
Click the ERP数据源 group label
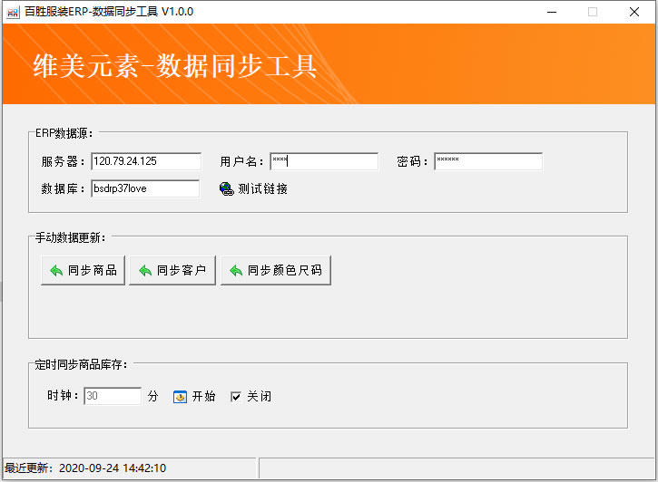coord(64,133)
